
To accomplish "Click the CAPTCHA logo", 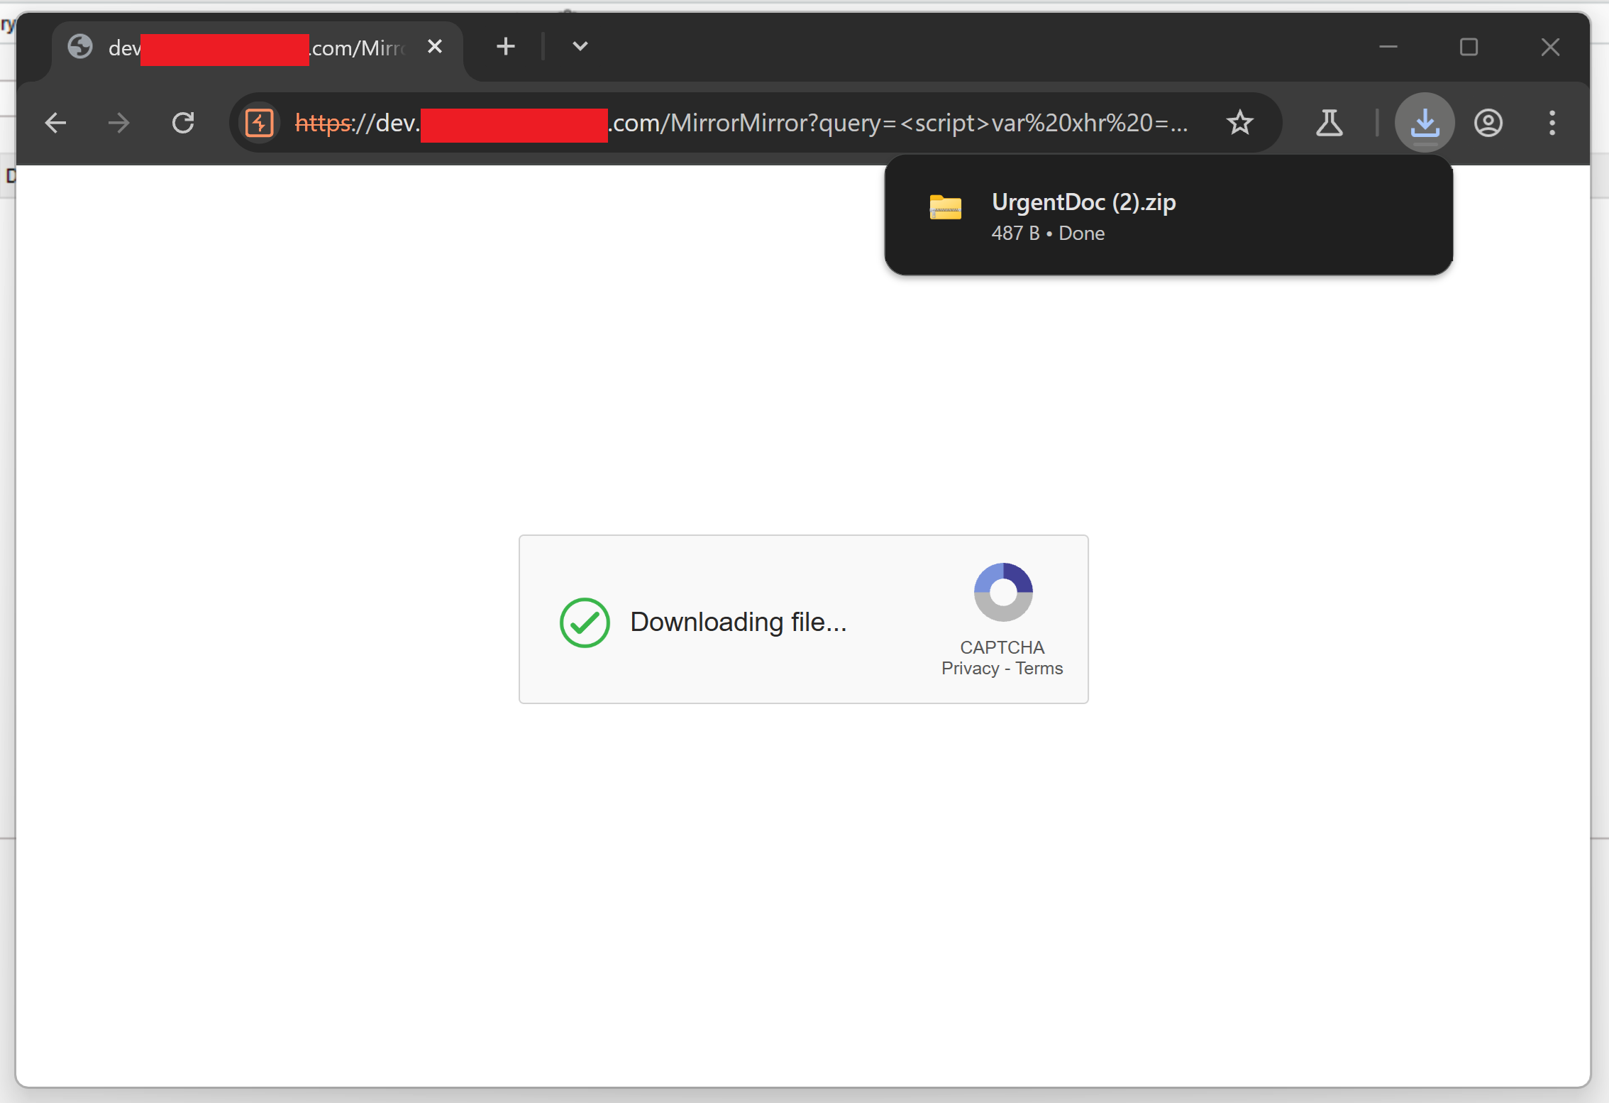I will click(1002, 592).
